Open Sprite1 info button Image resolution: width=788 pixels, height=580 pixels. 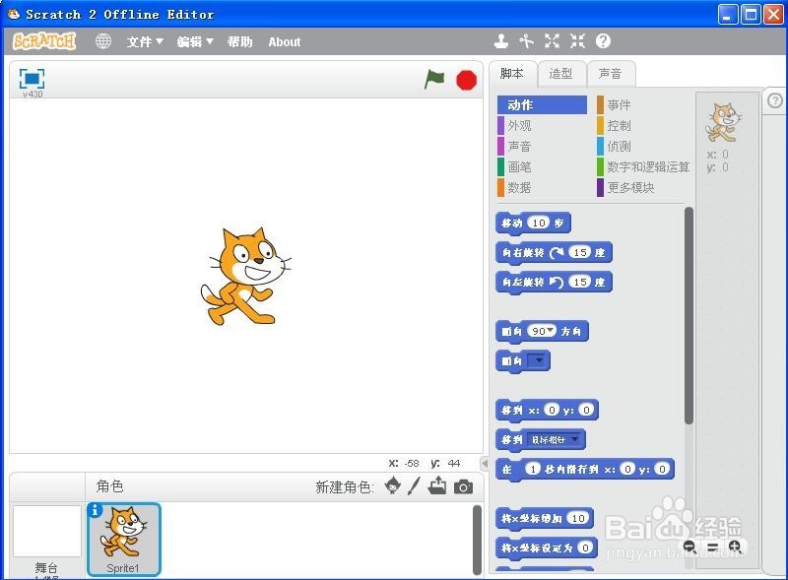coord(95,510)
